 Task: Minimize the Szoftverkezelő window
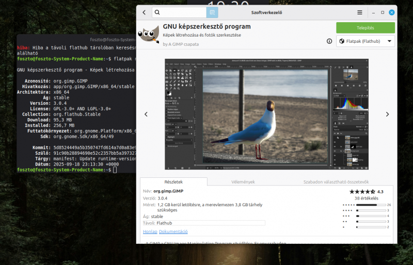point(373,12)
